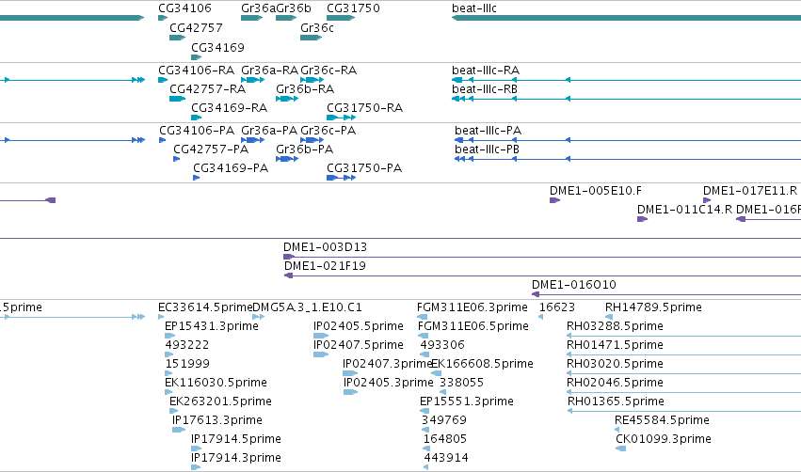The image size is (801, 472).
Task: Click the CG42757-PA protein label
Action: point(211,149)
